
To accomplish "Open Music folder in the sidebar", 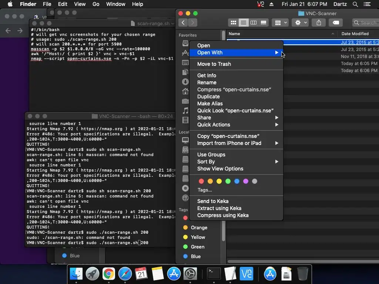I will tap(185, 111).
